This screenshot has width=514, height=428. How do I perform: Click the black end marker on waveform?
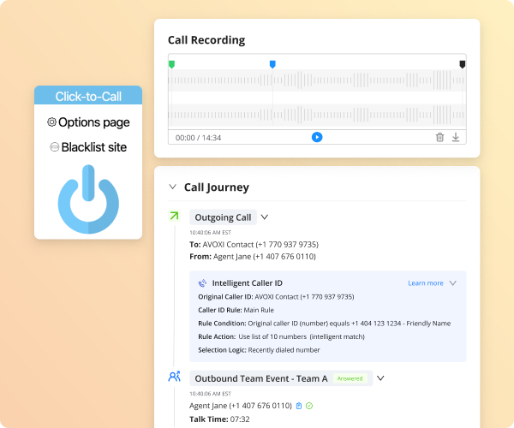tap(463, 64)
